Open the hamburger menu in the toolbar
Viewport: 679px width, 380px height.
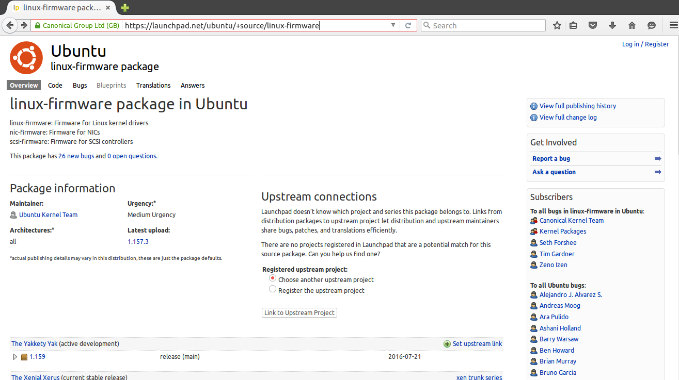pyautogui.click(x=672, y=25)
